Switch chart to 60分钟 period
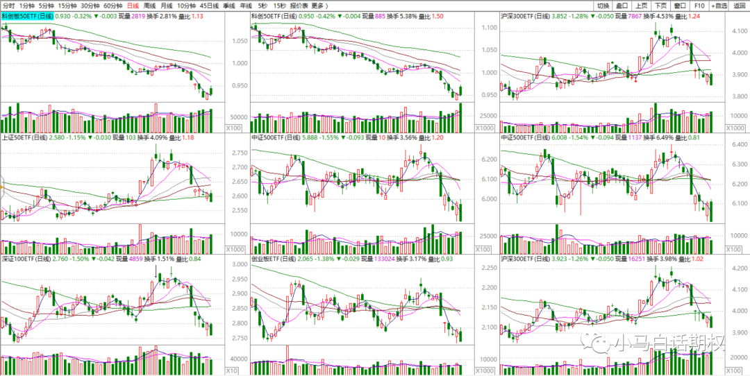The width and height of the screenshot is (750, 376). [x=114, y=6]
